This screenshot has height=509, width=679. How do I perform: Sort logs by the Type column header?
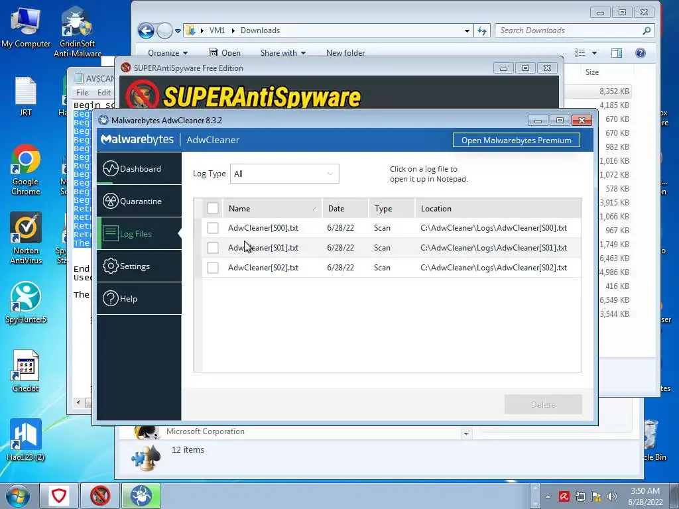[x=392, y=208]
